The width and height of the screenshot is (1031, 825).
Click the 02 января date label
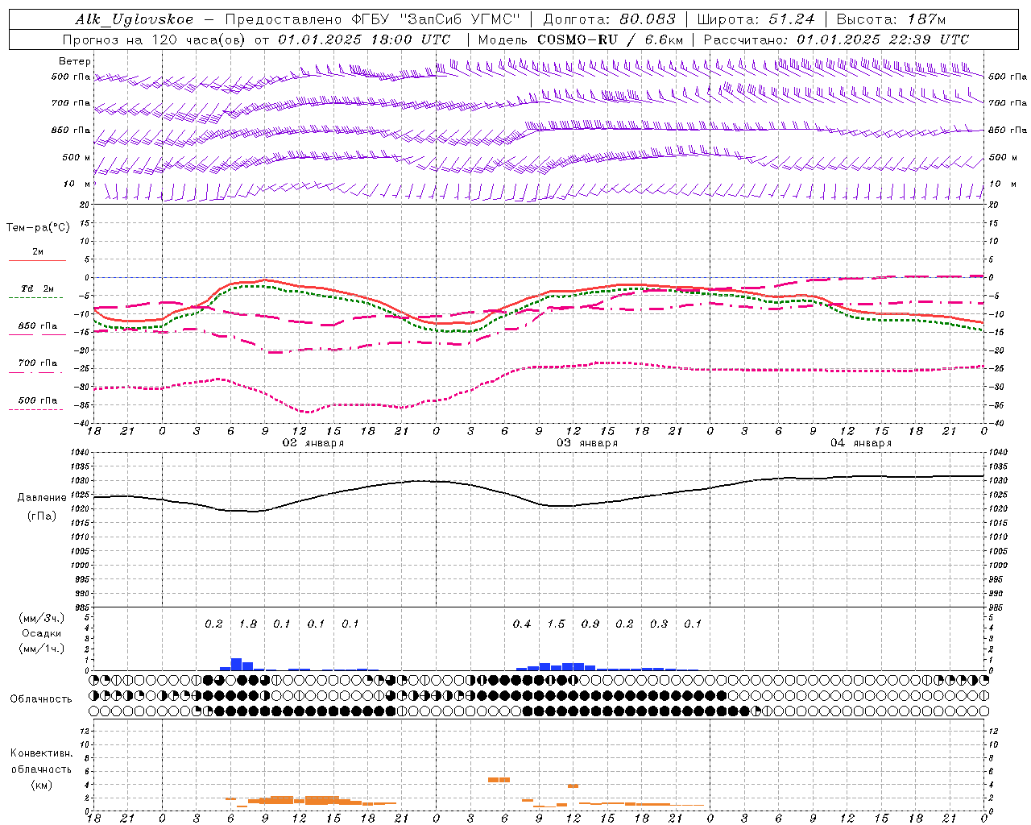pyautogui.click(x=313, y=443)
